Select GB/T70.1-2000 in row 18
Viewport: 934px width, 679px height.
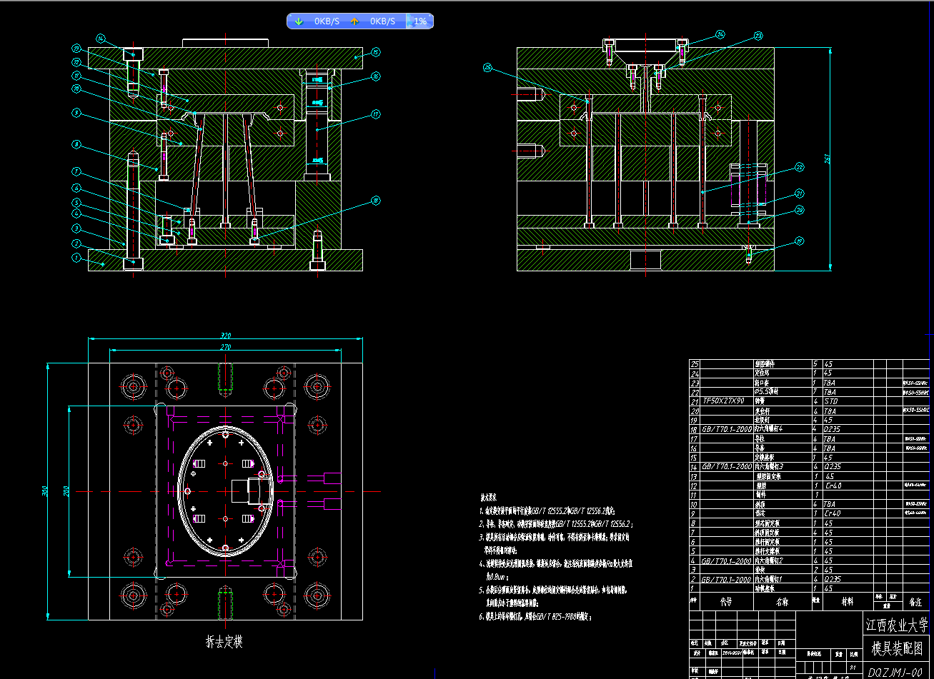727,429
